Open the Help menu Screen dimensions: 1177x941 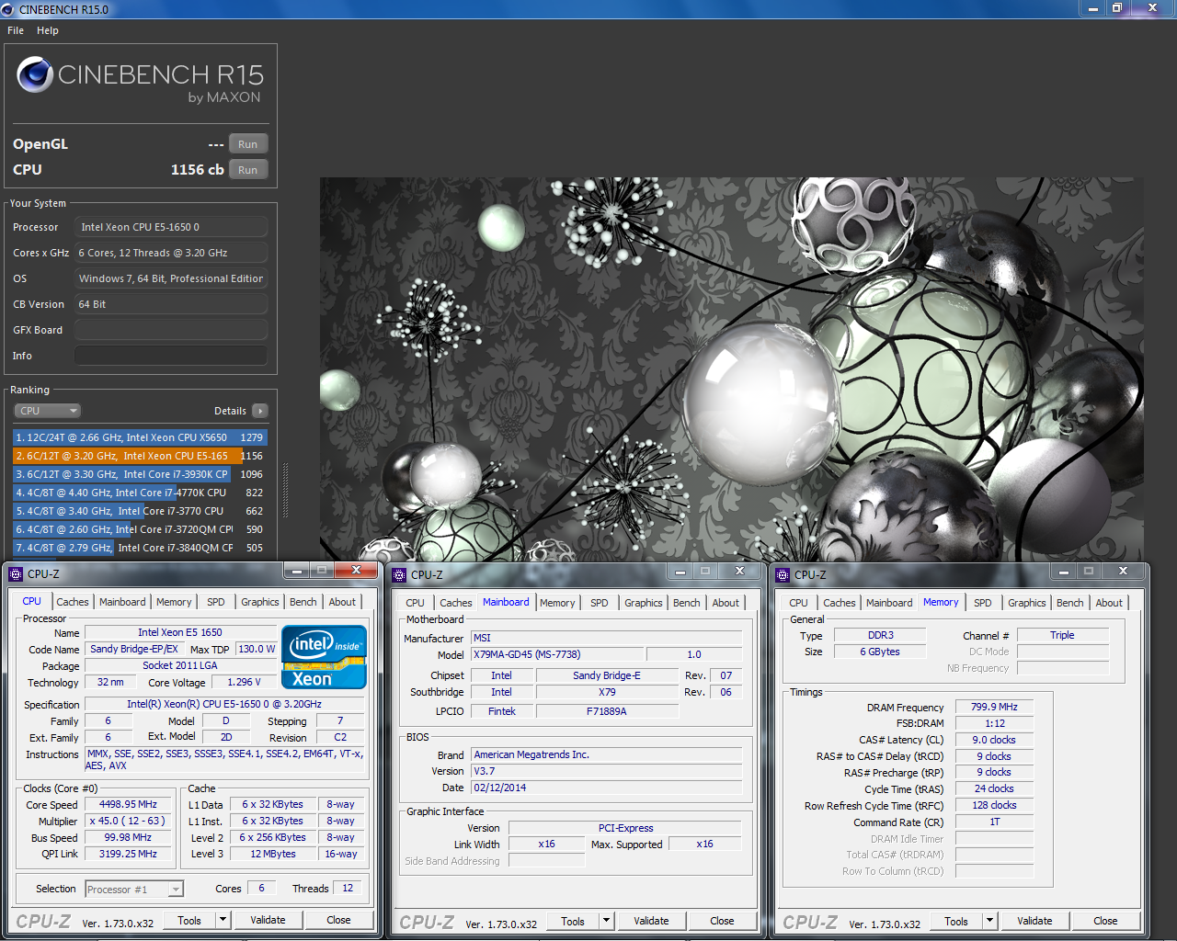(48, 30)
